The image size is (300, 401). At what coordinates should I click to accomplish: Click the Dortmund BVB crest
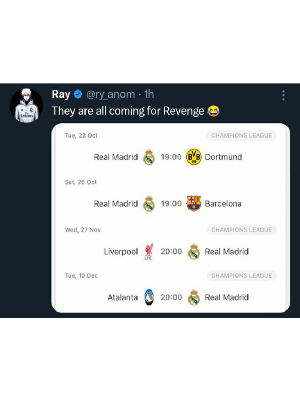click(x=194, y=157)
